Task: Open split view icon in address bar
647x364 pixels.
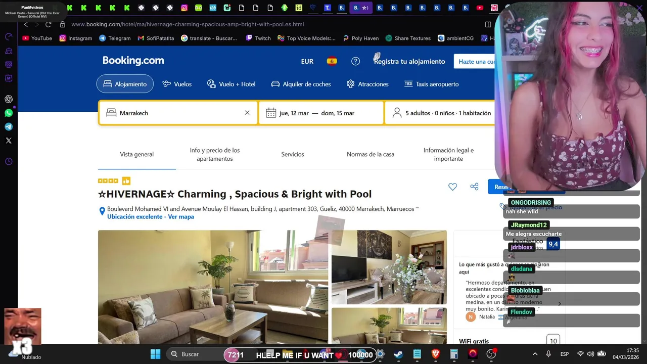Action: [x=488, y=24]
